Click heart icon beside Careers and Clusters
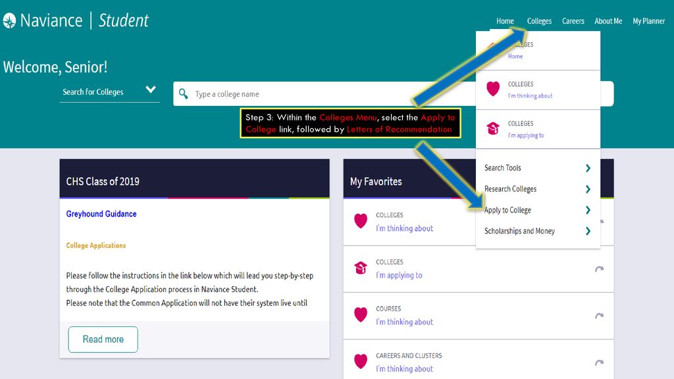Viewport: 674px width, 379px height. (361, 361)
